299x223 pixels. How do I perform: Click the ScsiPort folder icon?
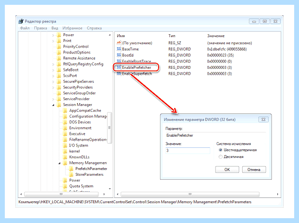pos(59,76)
